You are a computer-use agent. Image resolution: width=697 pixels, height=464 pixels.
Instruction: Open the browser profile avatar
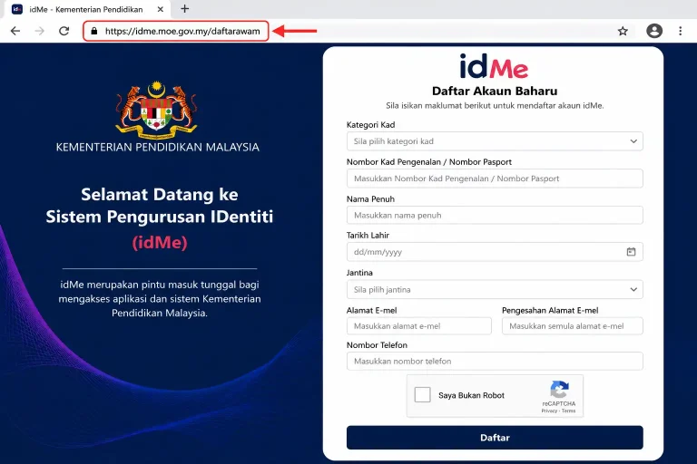(x=654, y=31)
